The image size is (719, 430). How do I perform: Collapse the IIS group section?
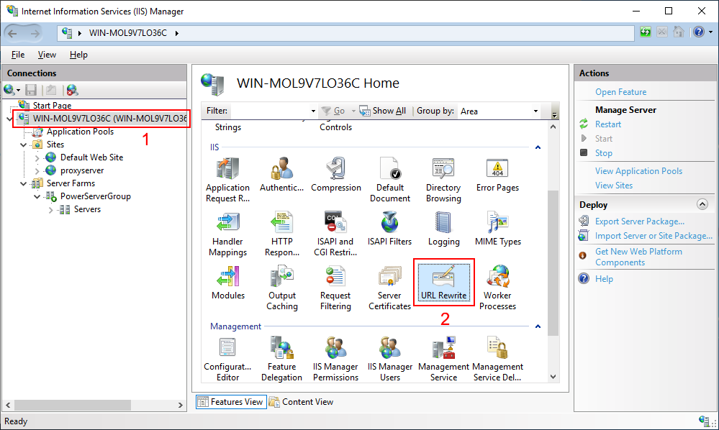tap(537, 147)
